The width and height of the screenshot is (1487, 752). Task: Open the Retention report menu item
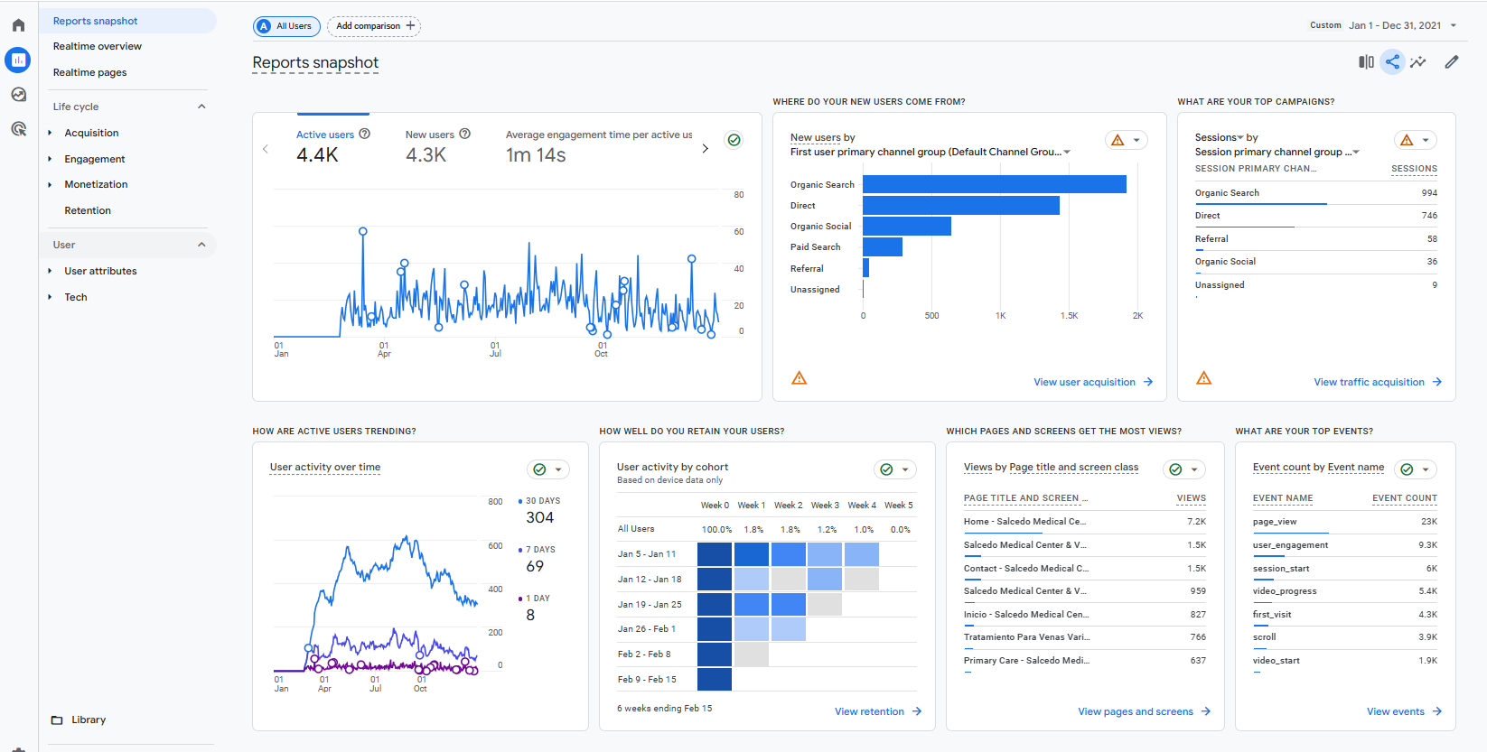88,210
